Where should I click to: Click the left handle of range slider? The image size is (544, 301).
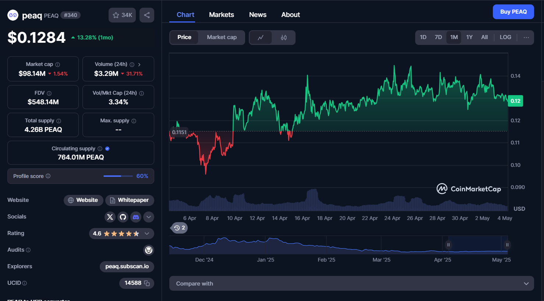click(x=448, y=245)
